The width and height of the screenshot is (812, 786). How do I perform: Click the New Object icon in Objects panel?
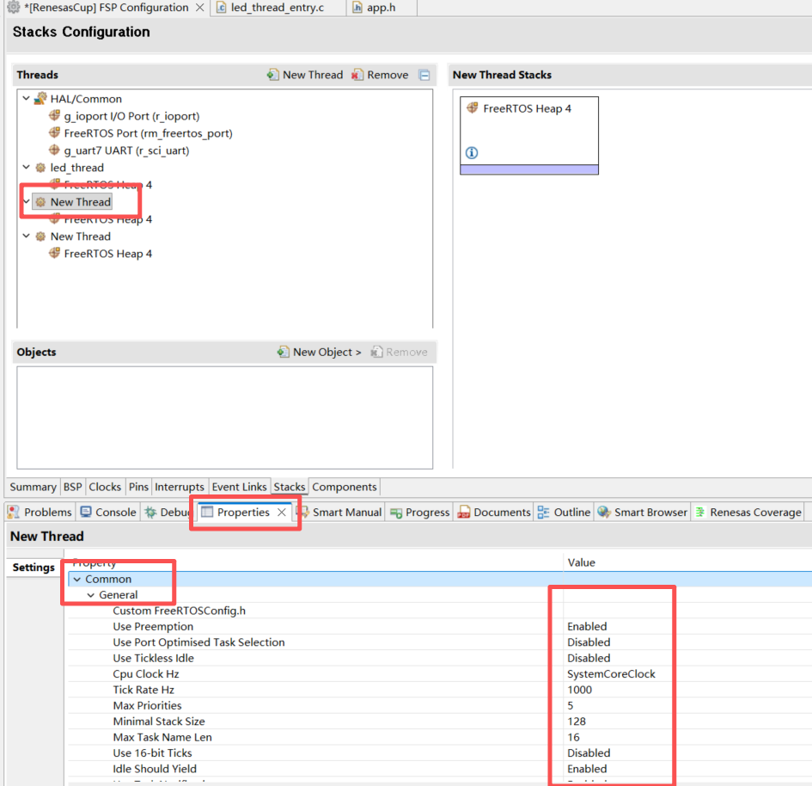click(x=283, y=352)
